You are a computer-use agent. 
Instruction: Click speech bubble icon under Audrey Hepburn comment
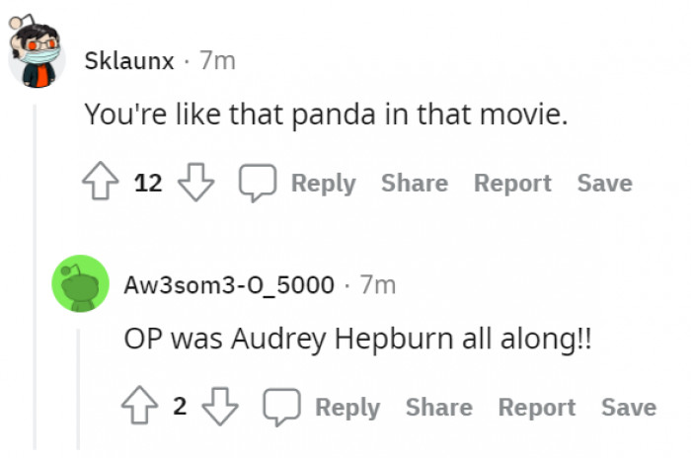[281, 408]
